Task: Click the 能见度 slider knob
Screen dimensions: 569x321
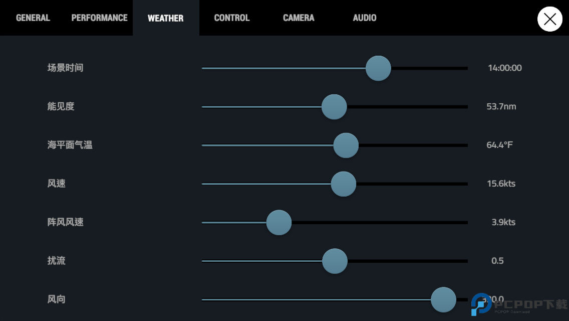Action: click(334, 107)
